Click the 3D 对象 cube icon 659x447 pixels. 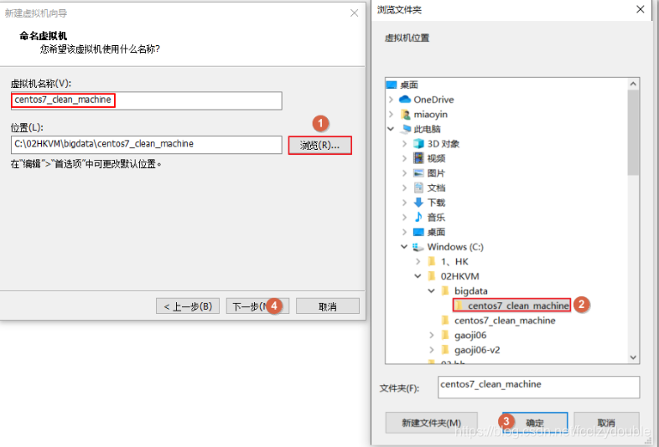(418, 143)
